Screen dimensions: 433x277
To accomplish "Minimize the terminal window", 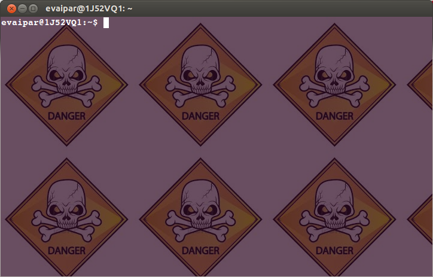I will pos(22,9).
